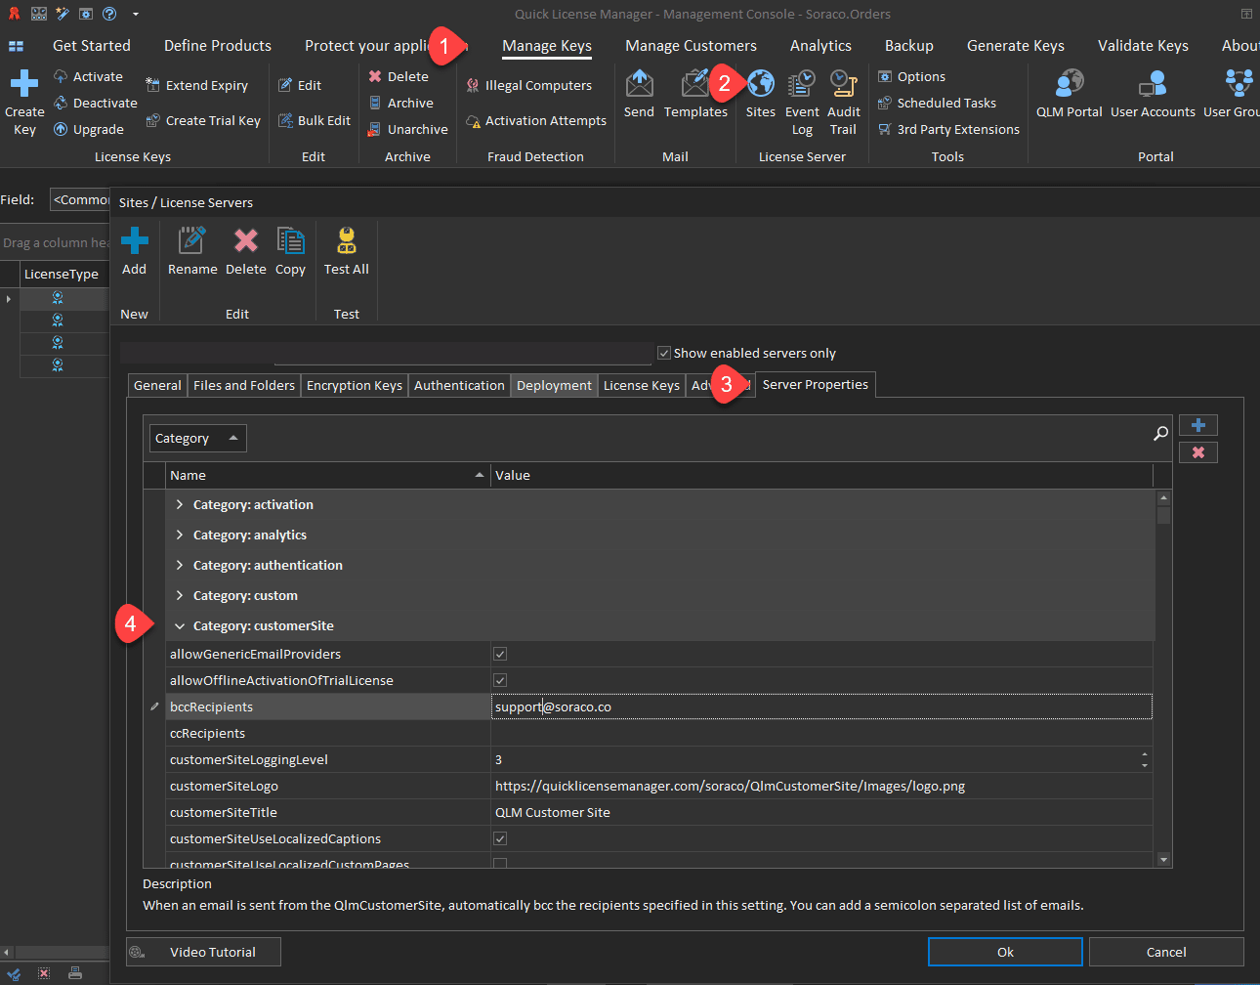
Task: Uncheck allowGenericEmailProviders checkbox
Action: pos(500,654)
